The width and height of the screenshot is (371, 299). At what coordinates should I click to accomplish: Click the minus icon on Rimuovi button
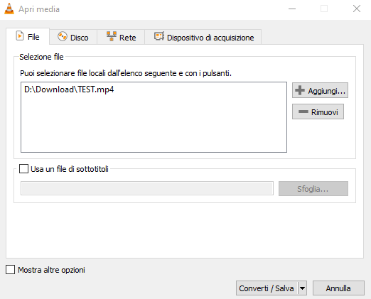coord(303,112)
